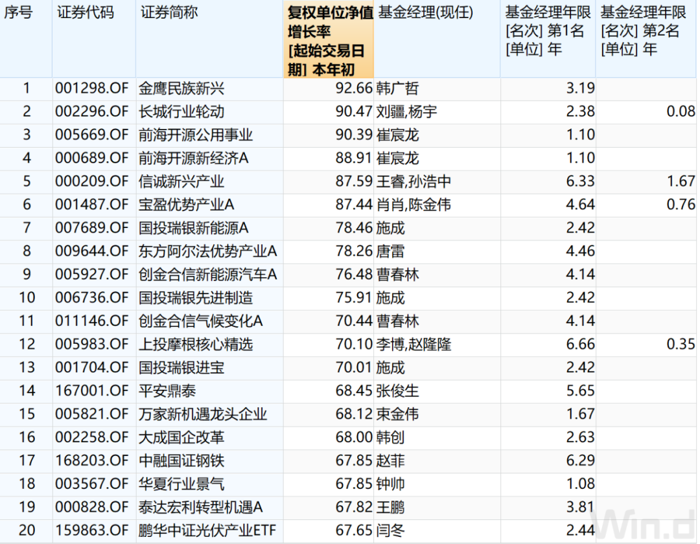Click fund code 159863.OF
The image size is (700, 544).
(x=92, y=530)
